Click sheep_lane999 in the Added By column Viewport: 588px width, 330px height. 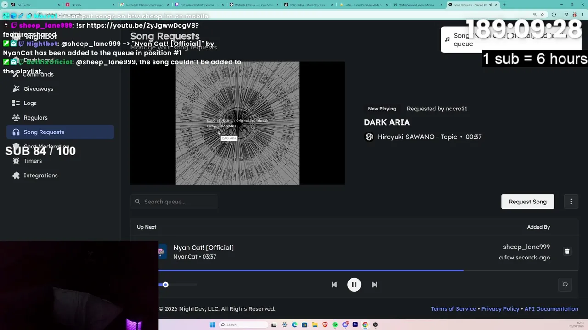click(x=526, y=247)
